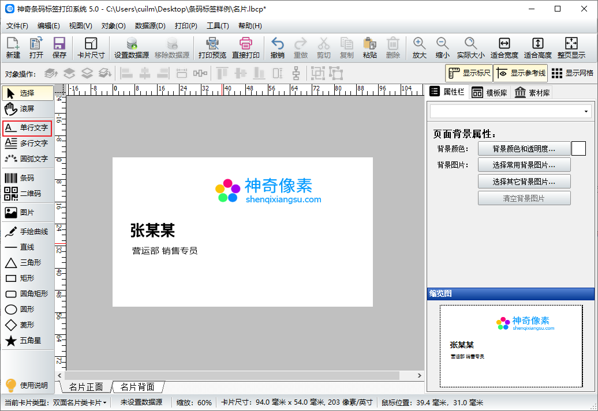Viewport: 598px width, 411px height.
Task: Open the 数据源(D) menu
Action: pos(150,26)
